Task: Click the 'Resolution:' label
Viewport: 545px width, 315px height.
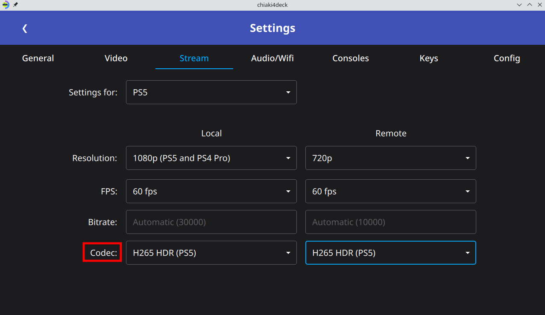Action: [x=94, y=158]
